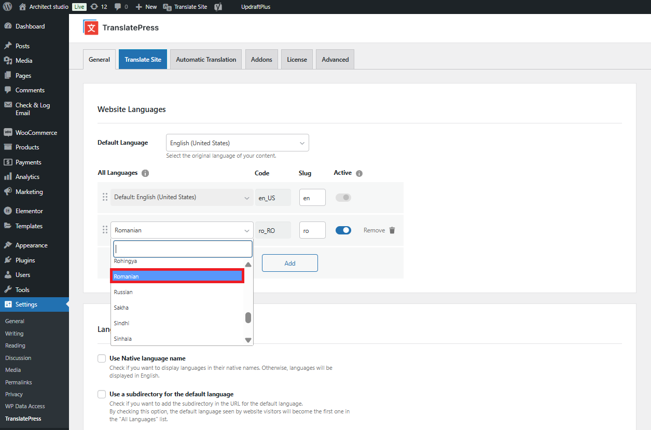
Task: Check Use a subdirectory for default language
Action: [x=102, y=394]
